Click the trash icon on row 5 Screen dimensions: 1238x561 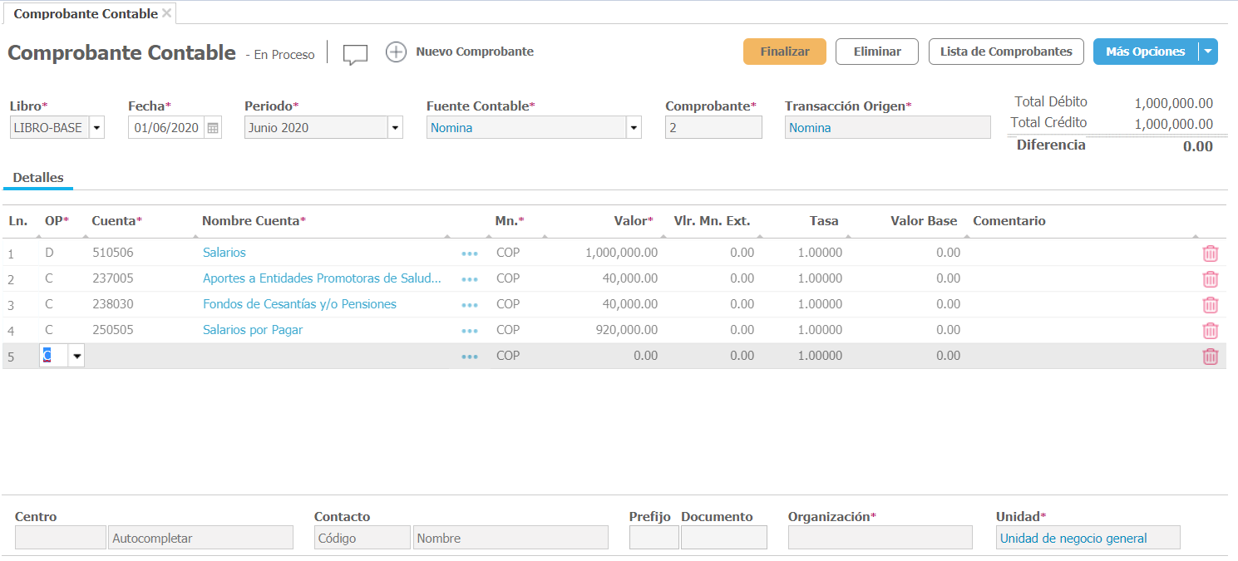tap(1210, 357)
